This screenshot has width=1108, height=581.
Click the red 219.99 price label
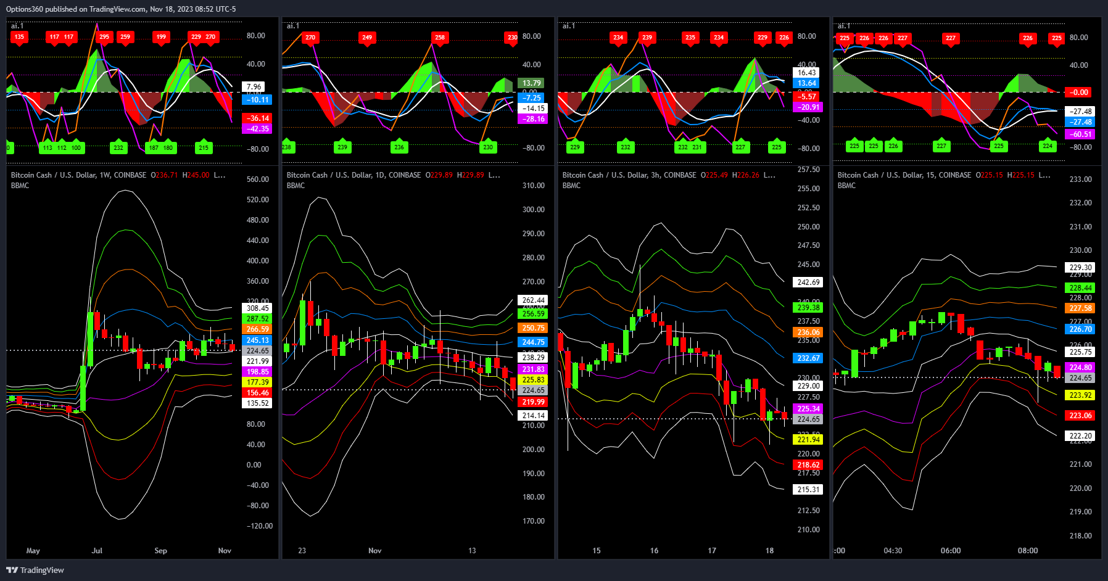[x=533, y=402]
